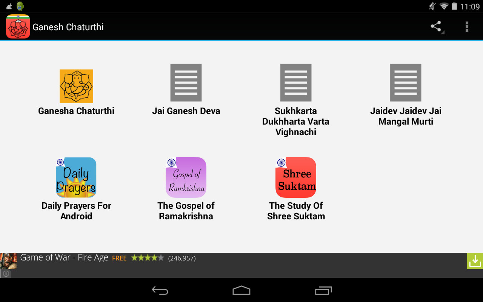Image resolution: width=483 pixels, height=302 pixels.
Task: Tap the Android debug notification icon
Action: click(x=20, y=6)
